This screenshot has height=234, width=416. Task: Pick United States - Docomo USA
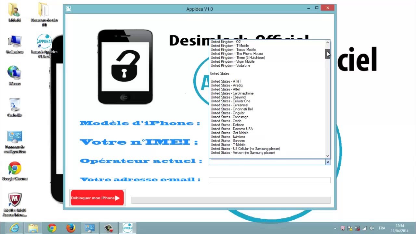(232, 129)
